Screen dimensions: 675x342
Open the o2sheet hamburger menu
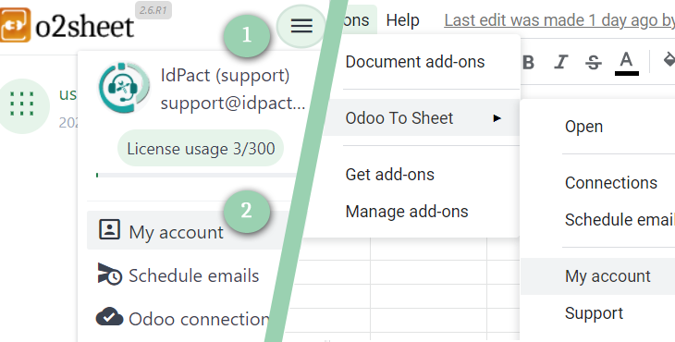coord(301,26)
